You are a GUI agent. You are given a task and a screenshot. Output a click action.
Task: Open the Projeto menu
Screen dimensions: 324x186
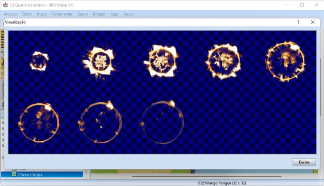click(99, 14)
